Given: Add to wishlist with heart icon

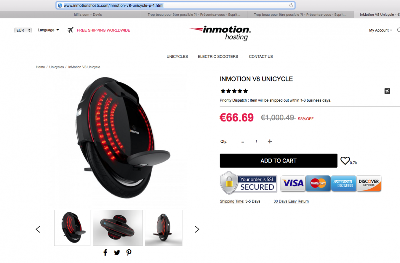Looking at the screenshot, I should click(345, 161).
